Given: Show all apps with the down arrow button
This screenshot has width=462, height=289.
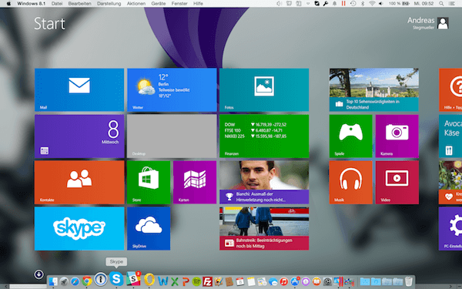Looking at the screenshot, I should coord(38,274).
